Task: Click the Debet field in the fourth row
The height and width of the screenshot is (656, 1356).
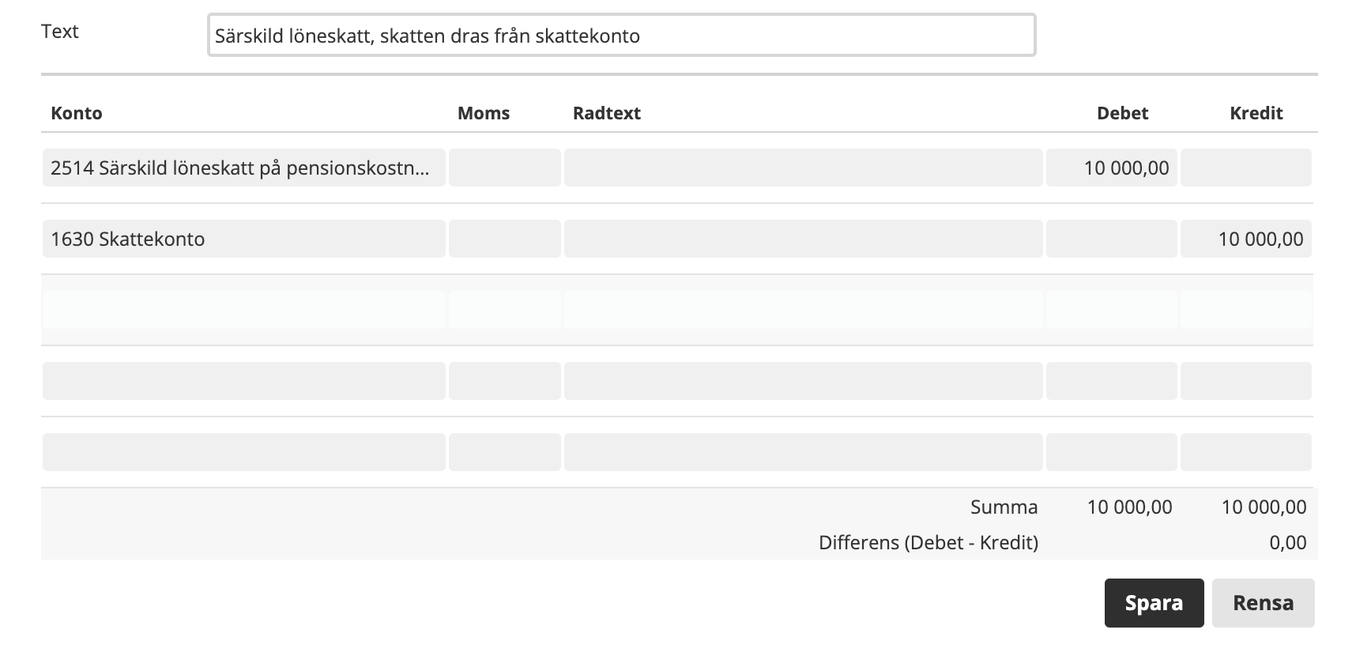Action: coord(1111,381)
